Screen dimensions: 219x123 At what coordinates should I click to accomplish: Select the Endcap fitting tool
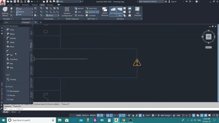(x=11, y=38)
